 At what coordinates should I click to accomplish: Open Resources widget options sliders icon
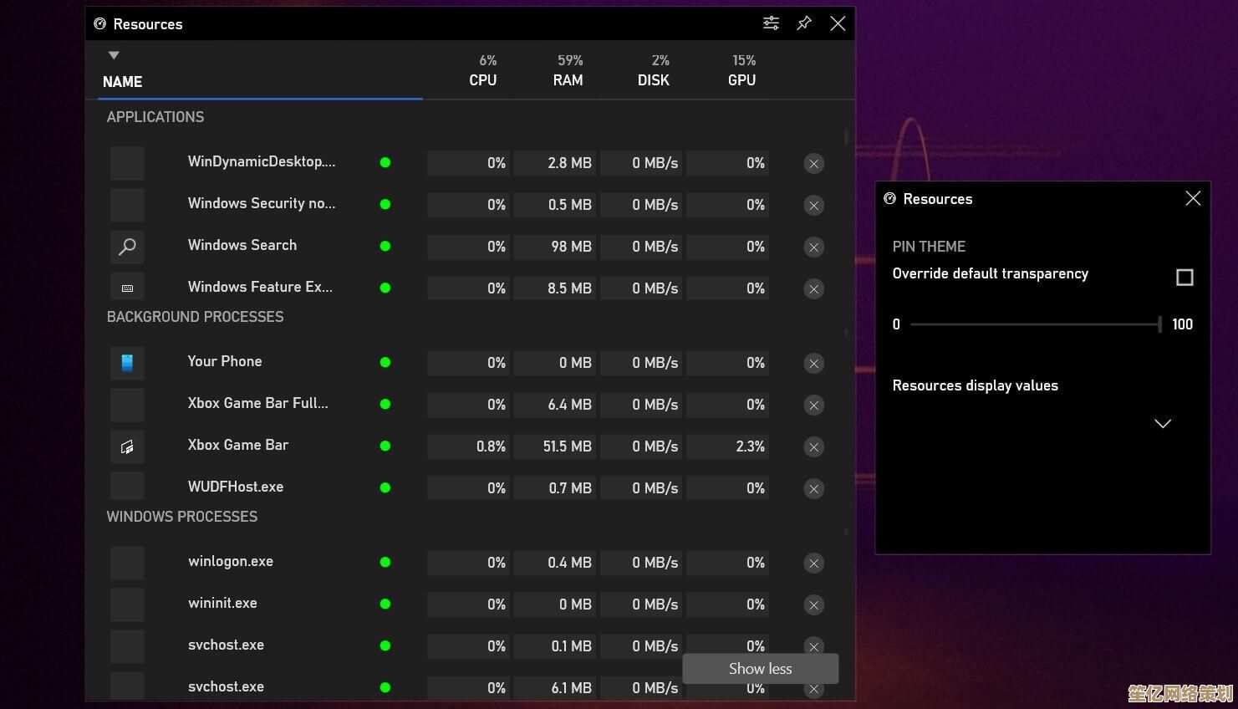(x=771, y=23)
